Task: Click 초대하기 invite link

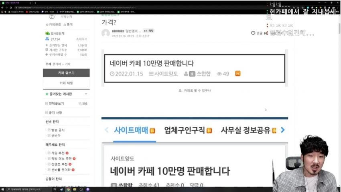Action: click(x=82, y=39)
